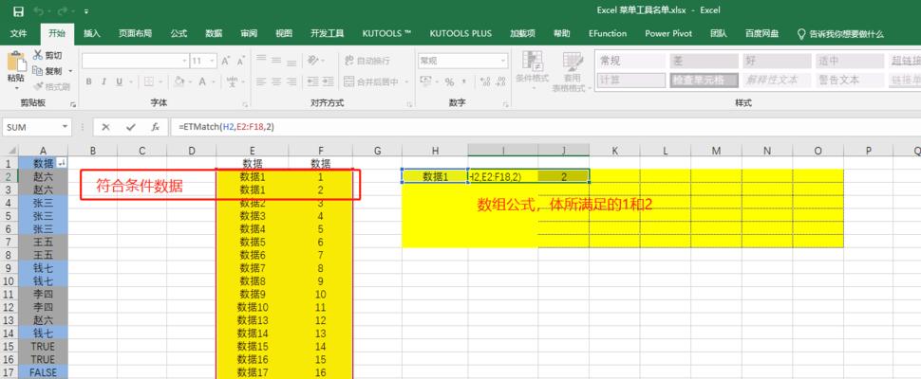
Task: Click the Cut (剪切) scissors icon
Action: (x=38, y=55)
